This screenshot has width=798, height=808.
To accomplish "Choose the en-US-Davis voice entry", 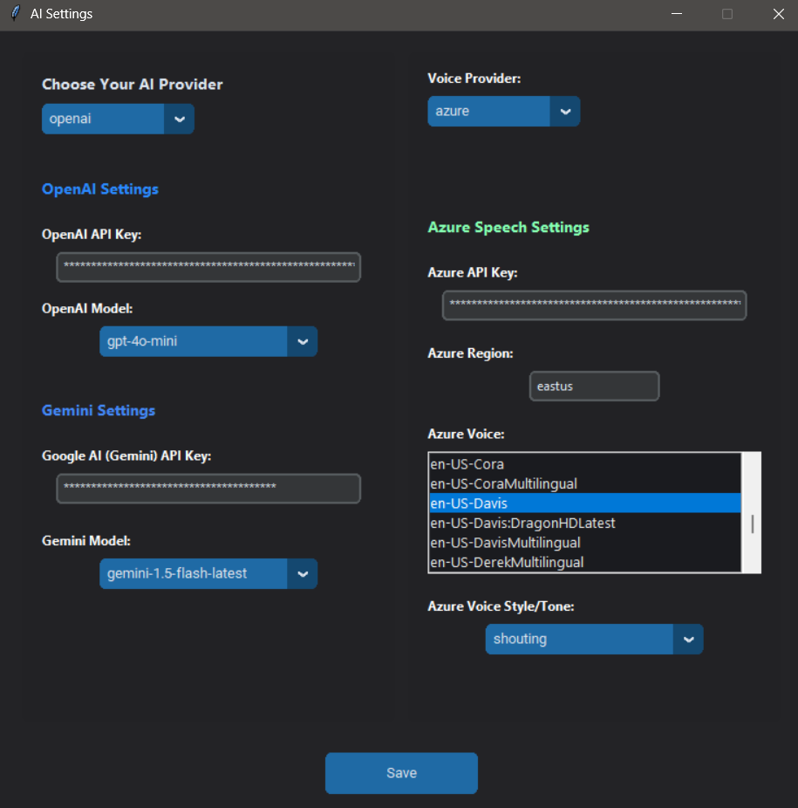I will 584,503.
